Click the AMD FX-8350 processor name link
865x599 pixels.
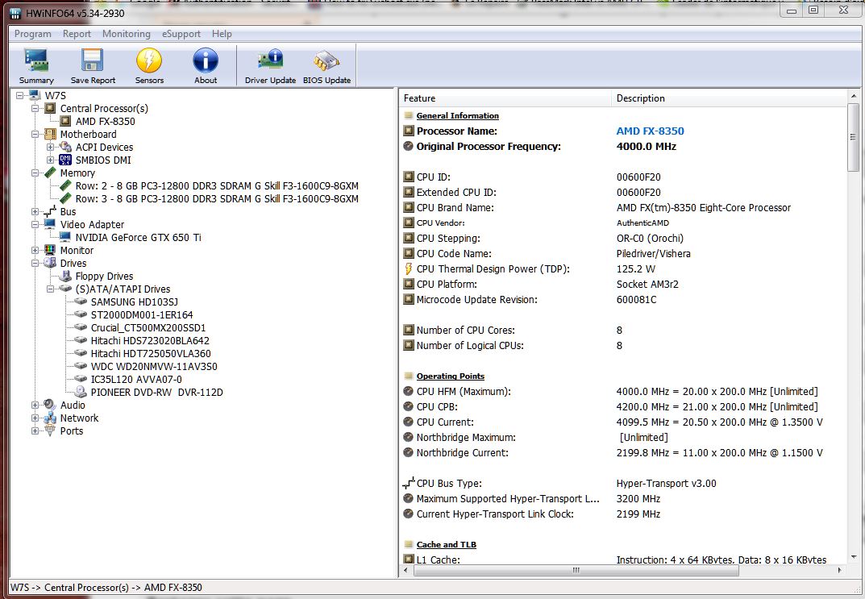click(x=650, y=131)
